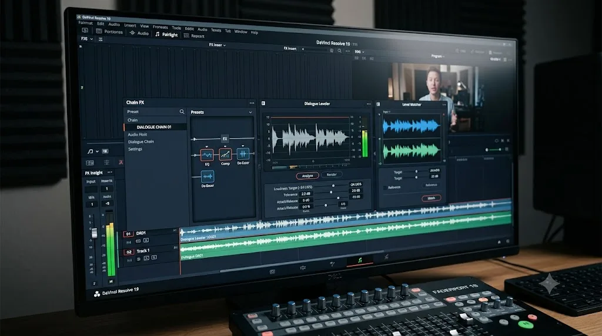The height and width of the screenshot is (336, 602).
Task: Toggle the Level Matcher bypass square icon
Action: point(378,104)
